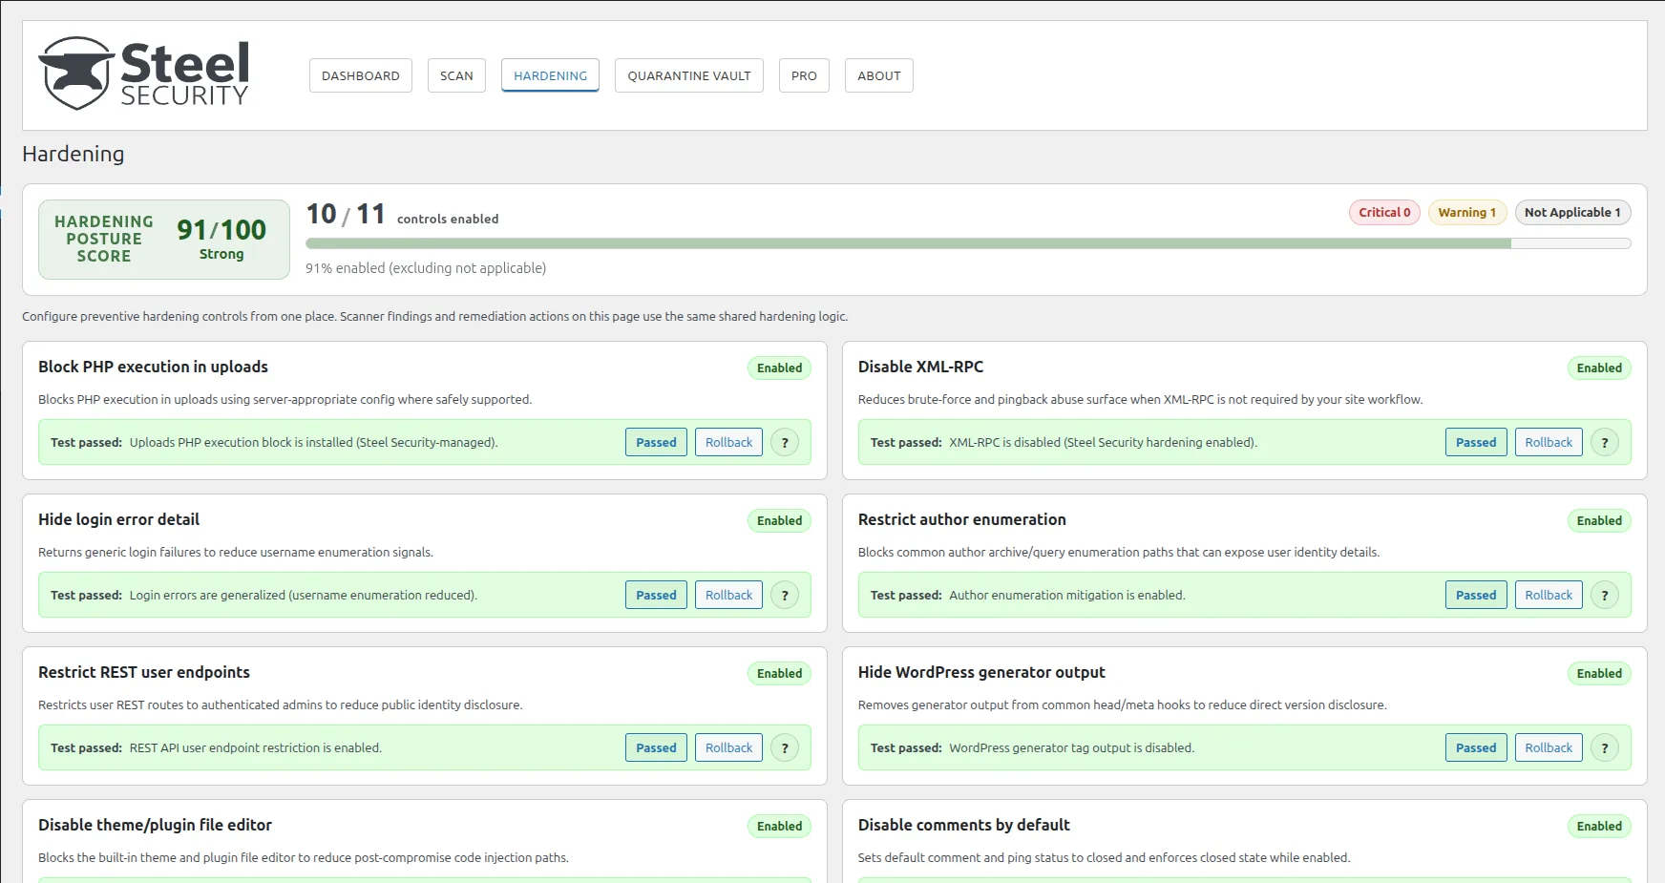Image resolution: width=1665 pixels, height=883 pixels.
Task: Open the Quarantine Vault tab
Action: click(x=689, y=75)
